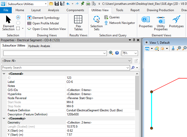Collapse the Geometry property group
This screenshot has width=187, height=137.
[x=4, y=118]
